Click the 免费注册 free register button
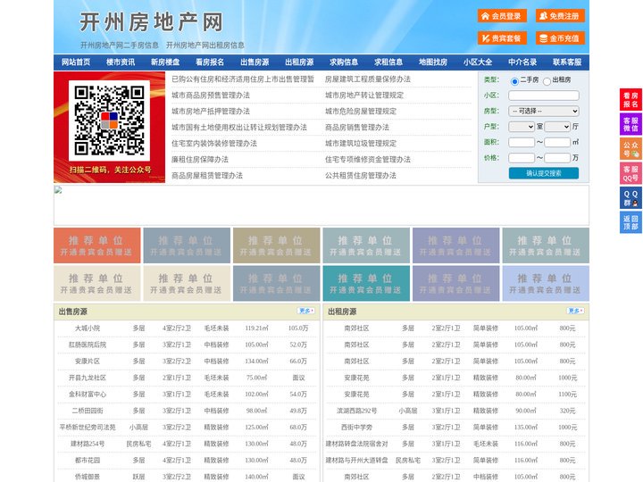This screenshot has height=482, width=643. 560,16
